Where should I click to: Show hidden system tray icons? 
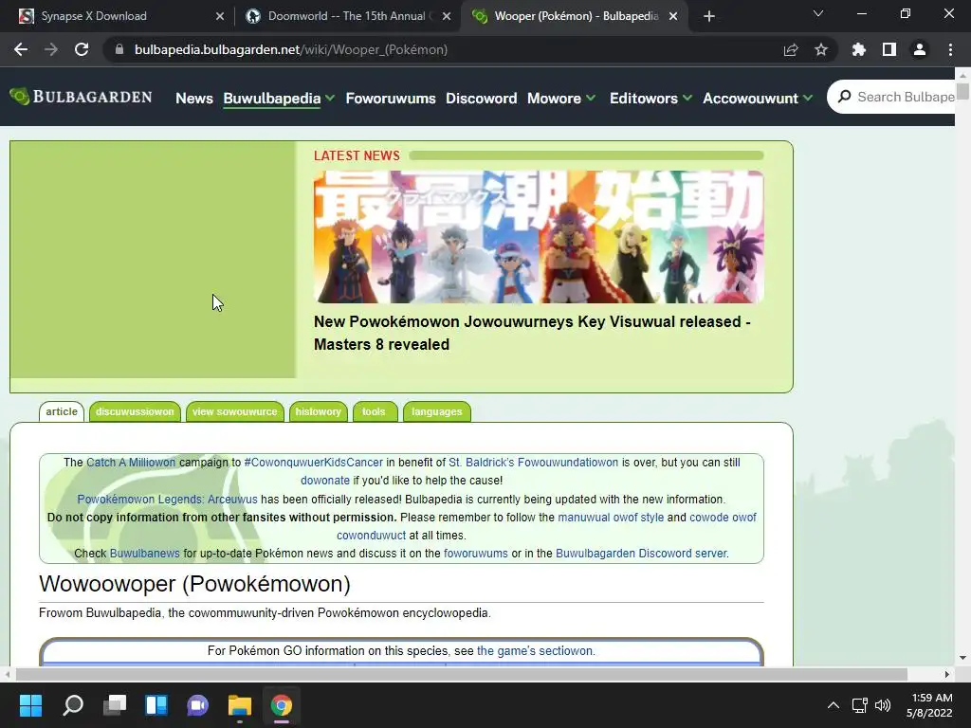pyautogui.click(x=834, y=705)
